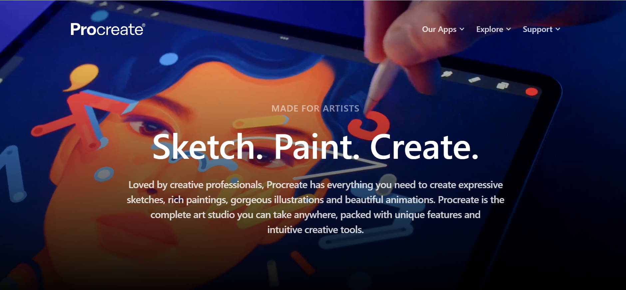Expand the chevron beside Explore
This screenshot has width=626, height=290.
508,29
